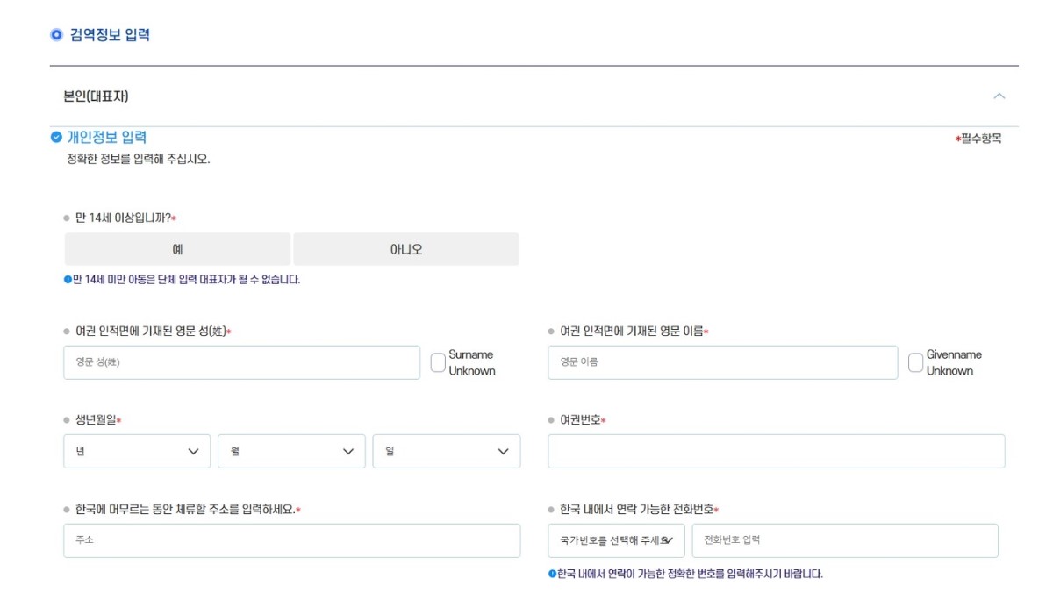Viewport: 1053px width, 593px height.
Task: Click the blue checkmark icon beside 개인정보 입력
Action: 57,138
